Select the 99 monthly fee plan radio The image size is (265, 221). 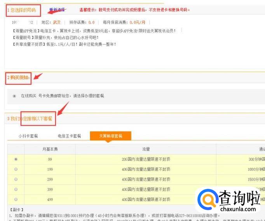pos(16,159)
